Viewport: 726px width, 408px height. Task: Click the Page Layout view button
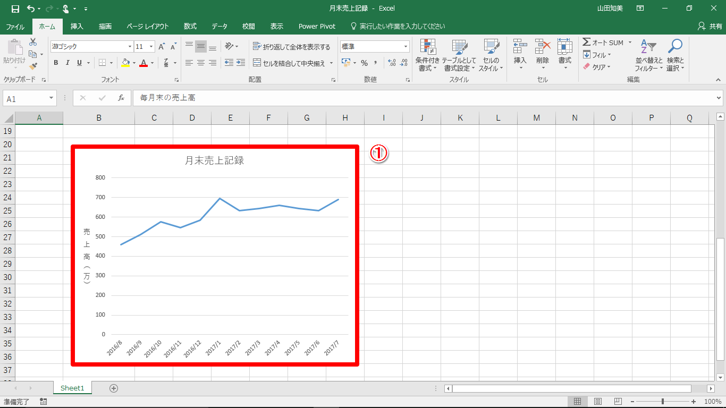(598, 402)
